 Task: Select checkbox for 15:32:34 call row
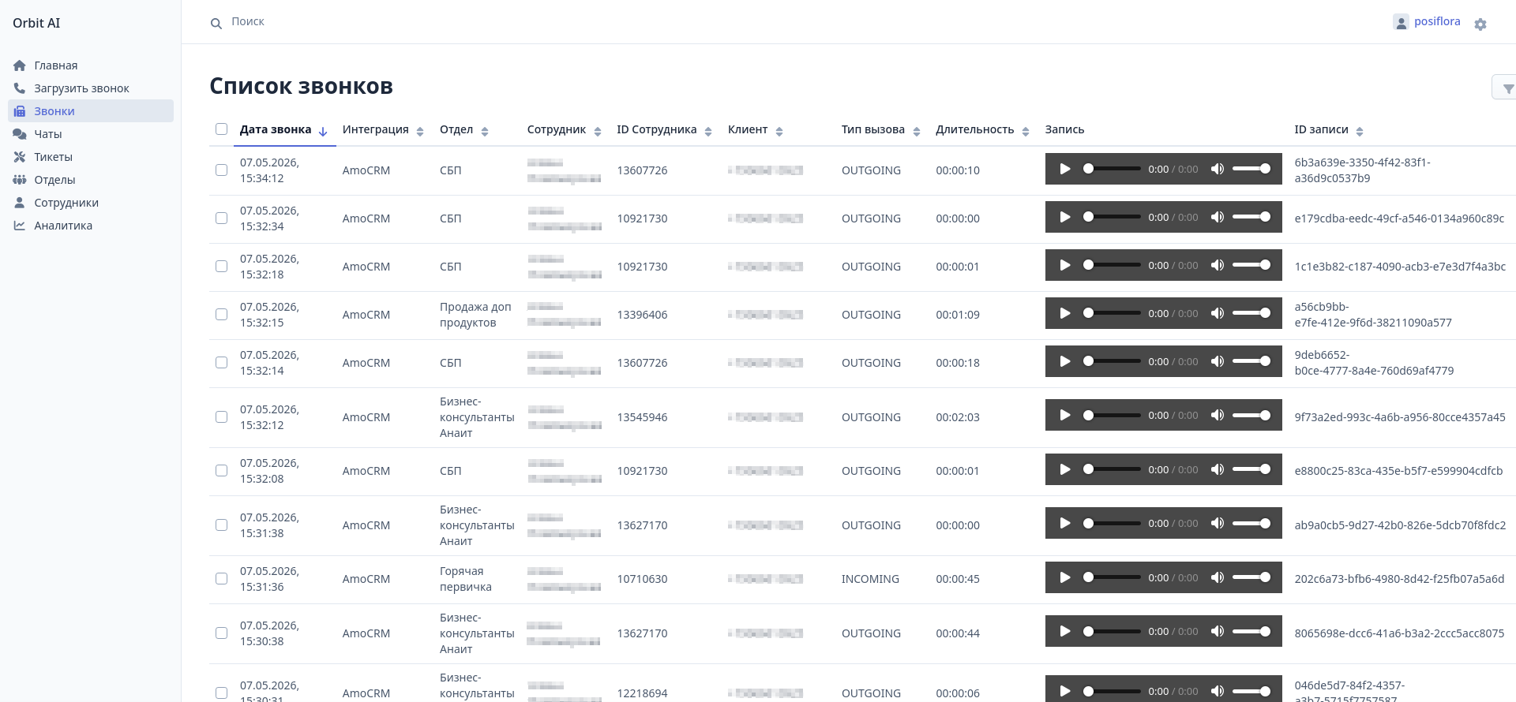coord(221,218)
